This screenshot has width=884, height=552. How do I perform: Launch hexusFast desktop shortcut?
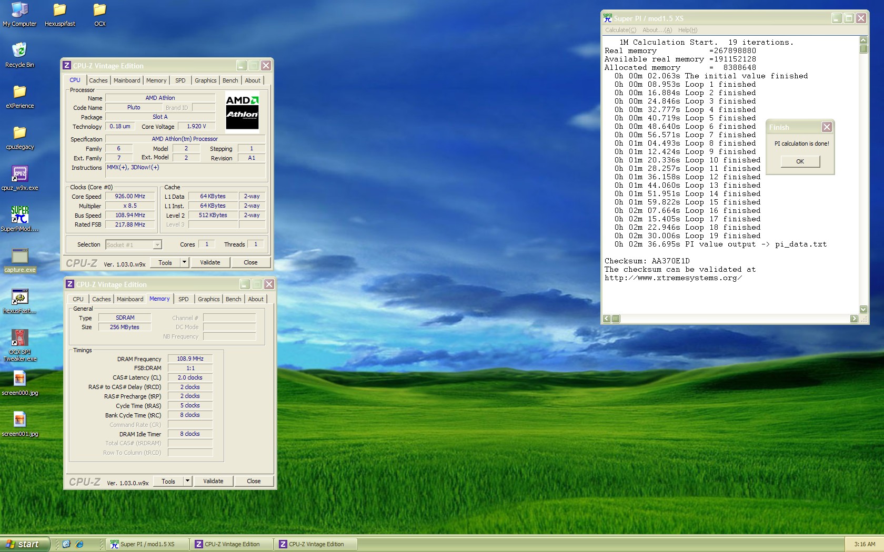19,301
